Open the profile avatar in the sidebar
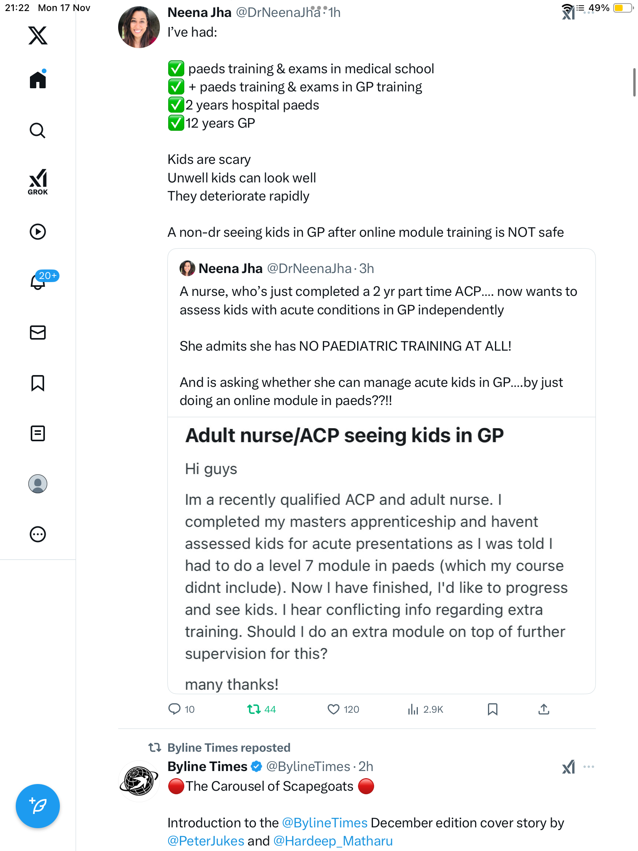Viewport: 638px width, 851px height. click(x=38, y=484)
